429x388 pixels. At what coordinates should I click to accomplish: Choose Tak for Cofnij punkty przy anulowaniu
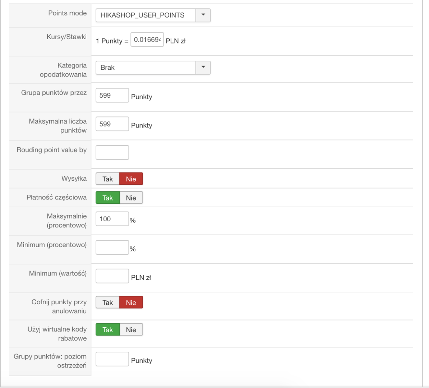pyautogui.click(x=107, y=302)
